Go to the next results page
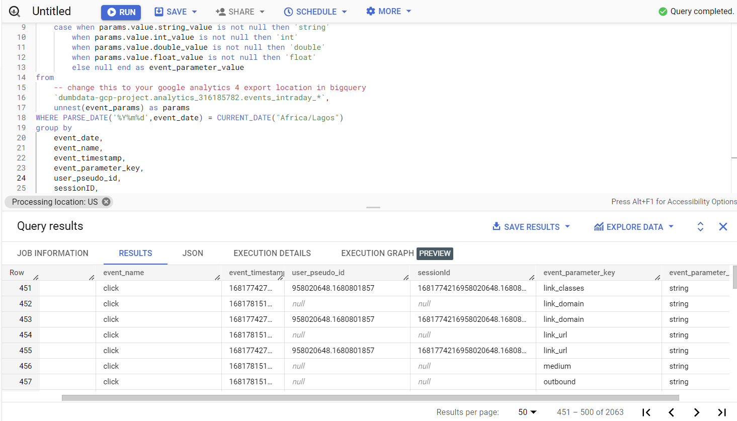The image size is (737, 421). tap(696, 412)
